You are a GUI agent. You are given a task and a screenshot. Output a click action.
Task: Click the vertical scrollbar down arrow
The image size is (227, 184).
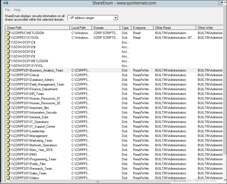225,180
